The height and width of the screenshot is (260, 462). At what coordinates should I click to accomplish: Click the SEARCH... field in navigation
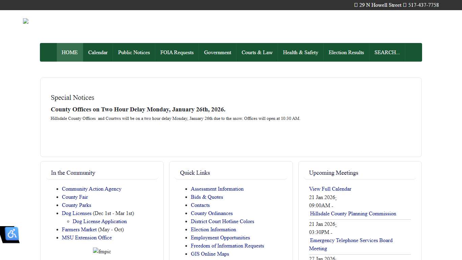tap(387, 52)
